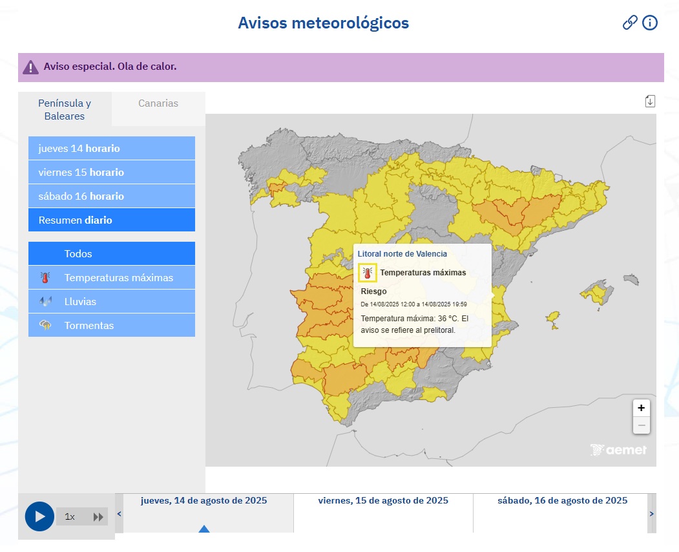Click the copy link chain icon

pyautogui.click(x=629, y=23)
